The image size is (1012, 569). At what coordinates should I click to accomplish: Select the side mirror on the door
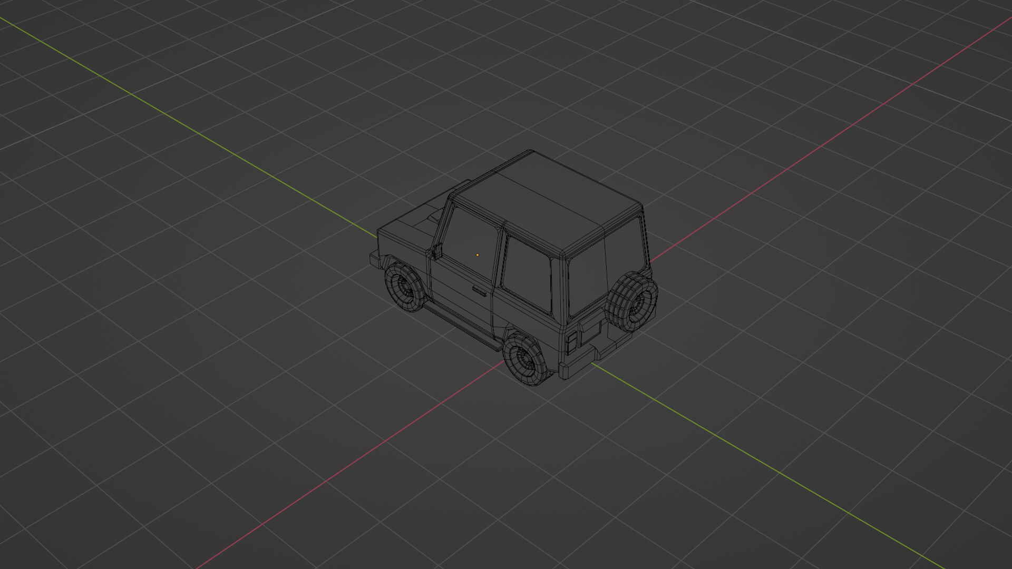pyautogui.click(x=436, y=252)
